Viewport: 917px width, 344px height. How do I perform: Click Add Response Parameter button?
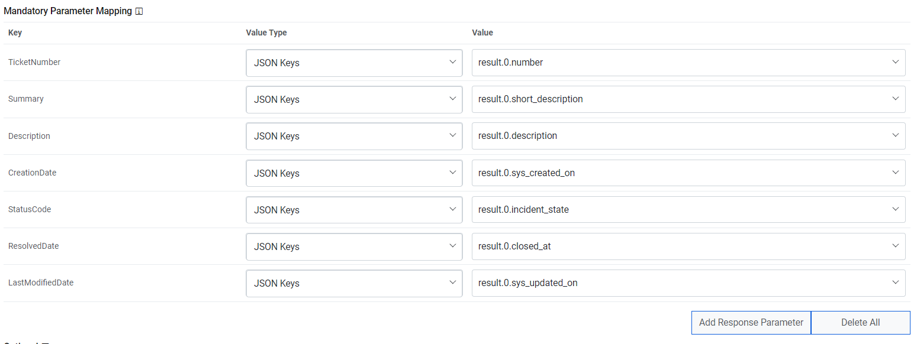751,323
